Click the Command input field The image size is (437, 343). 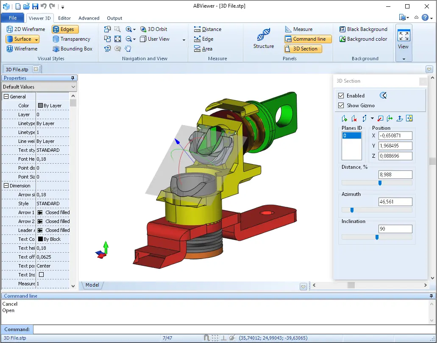235,329
